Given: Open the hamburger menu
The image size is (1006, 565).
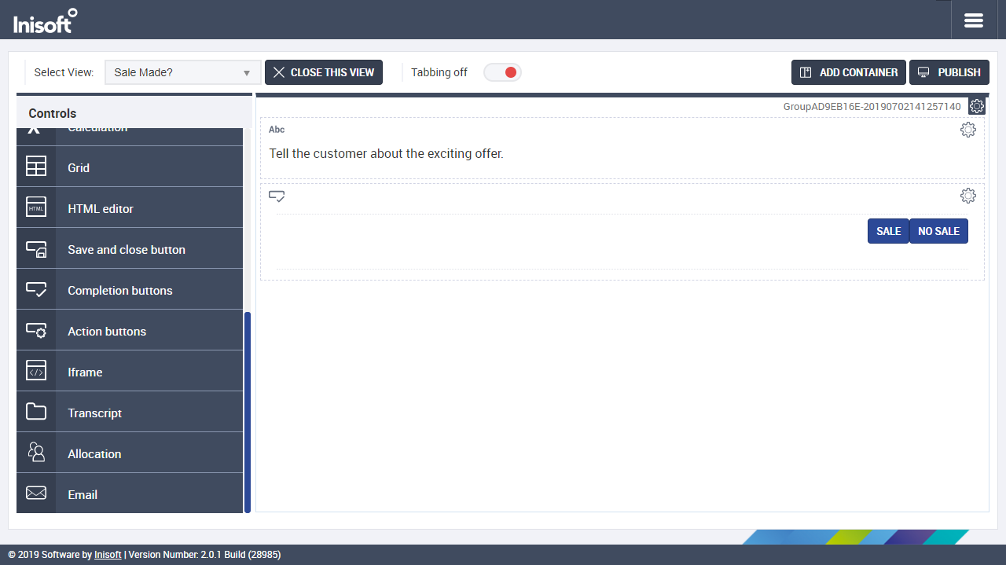Looking at the screenshot, I should coord(974,20).
